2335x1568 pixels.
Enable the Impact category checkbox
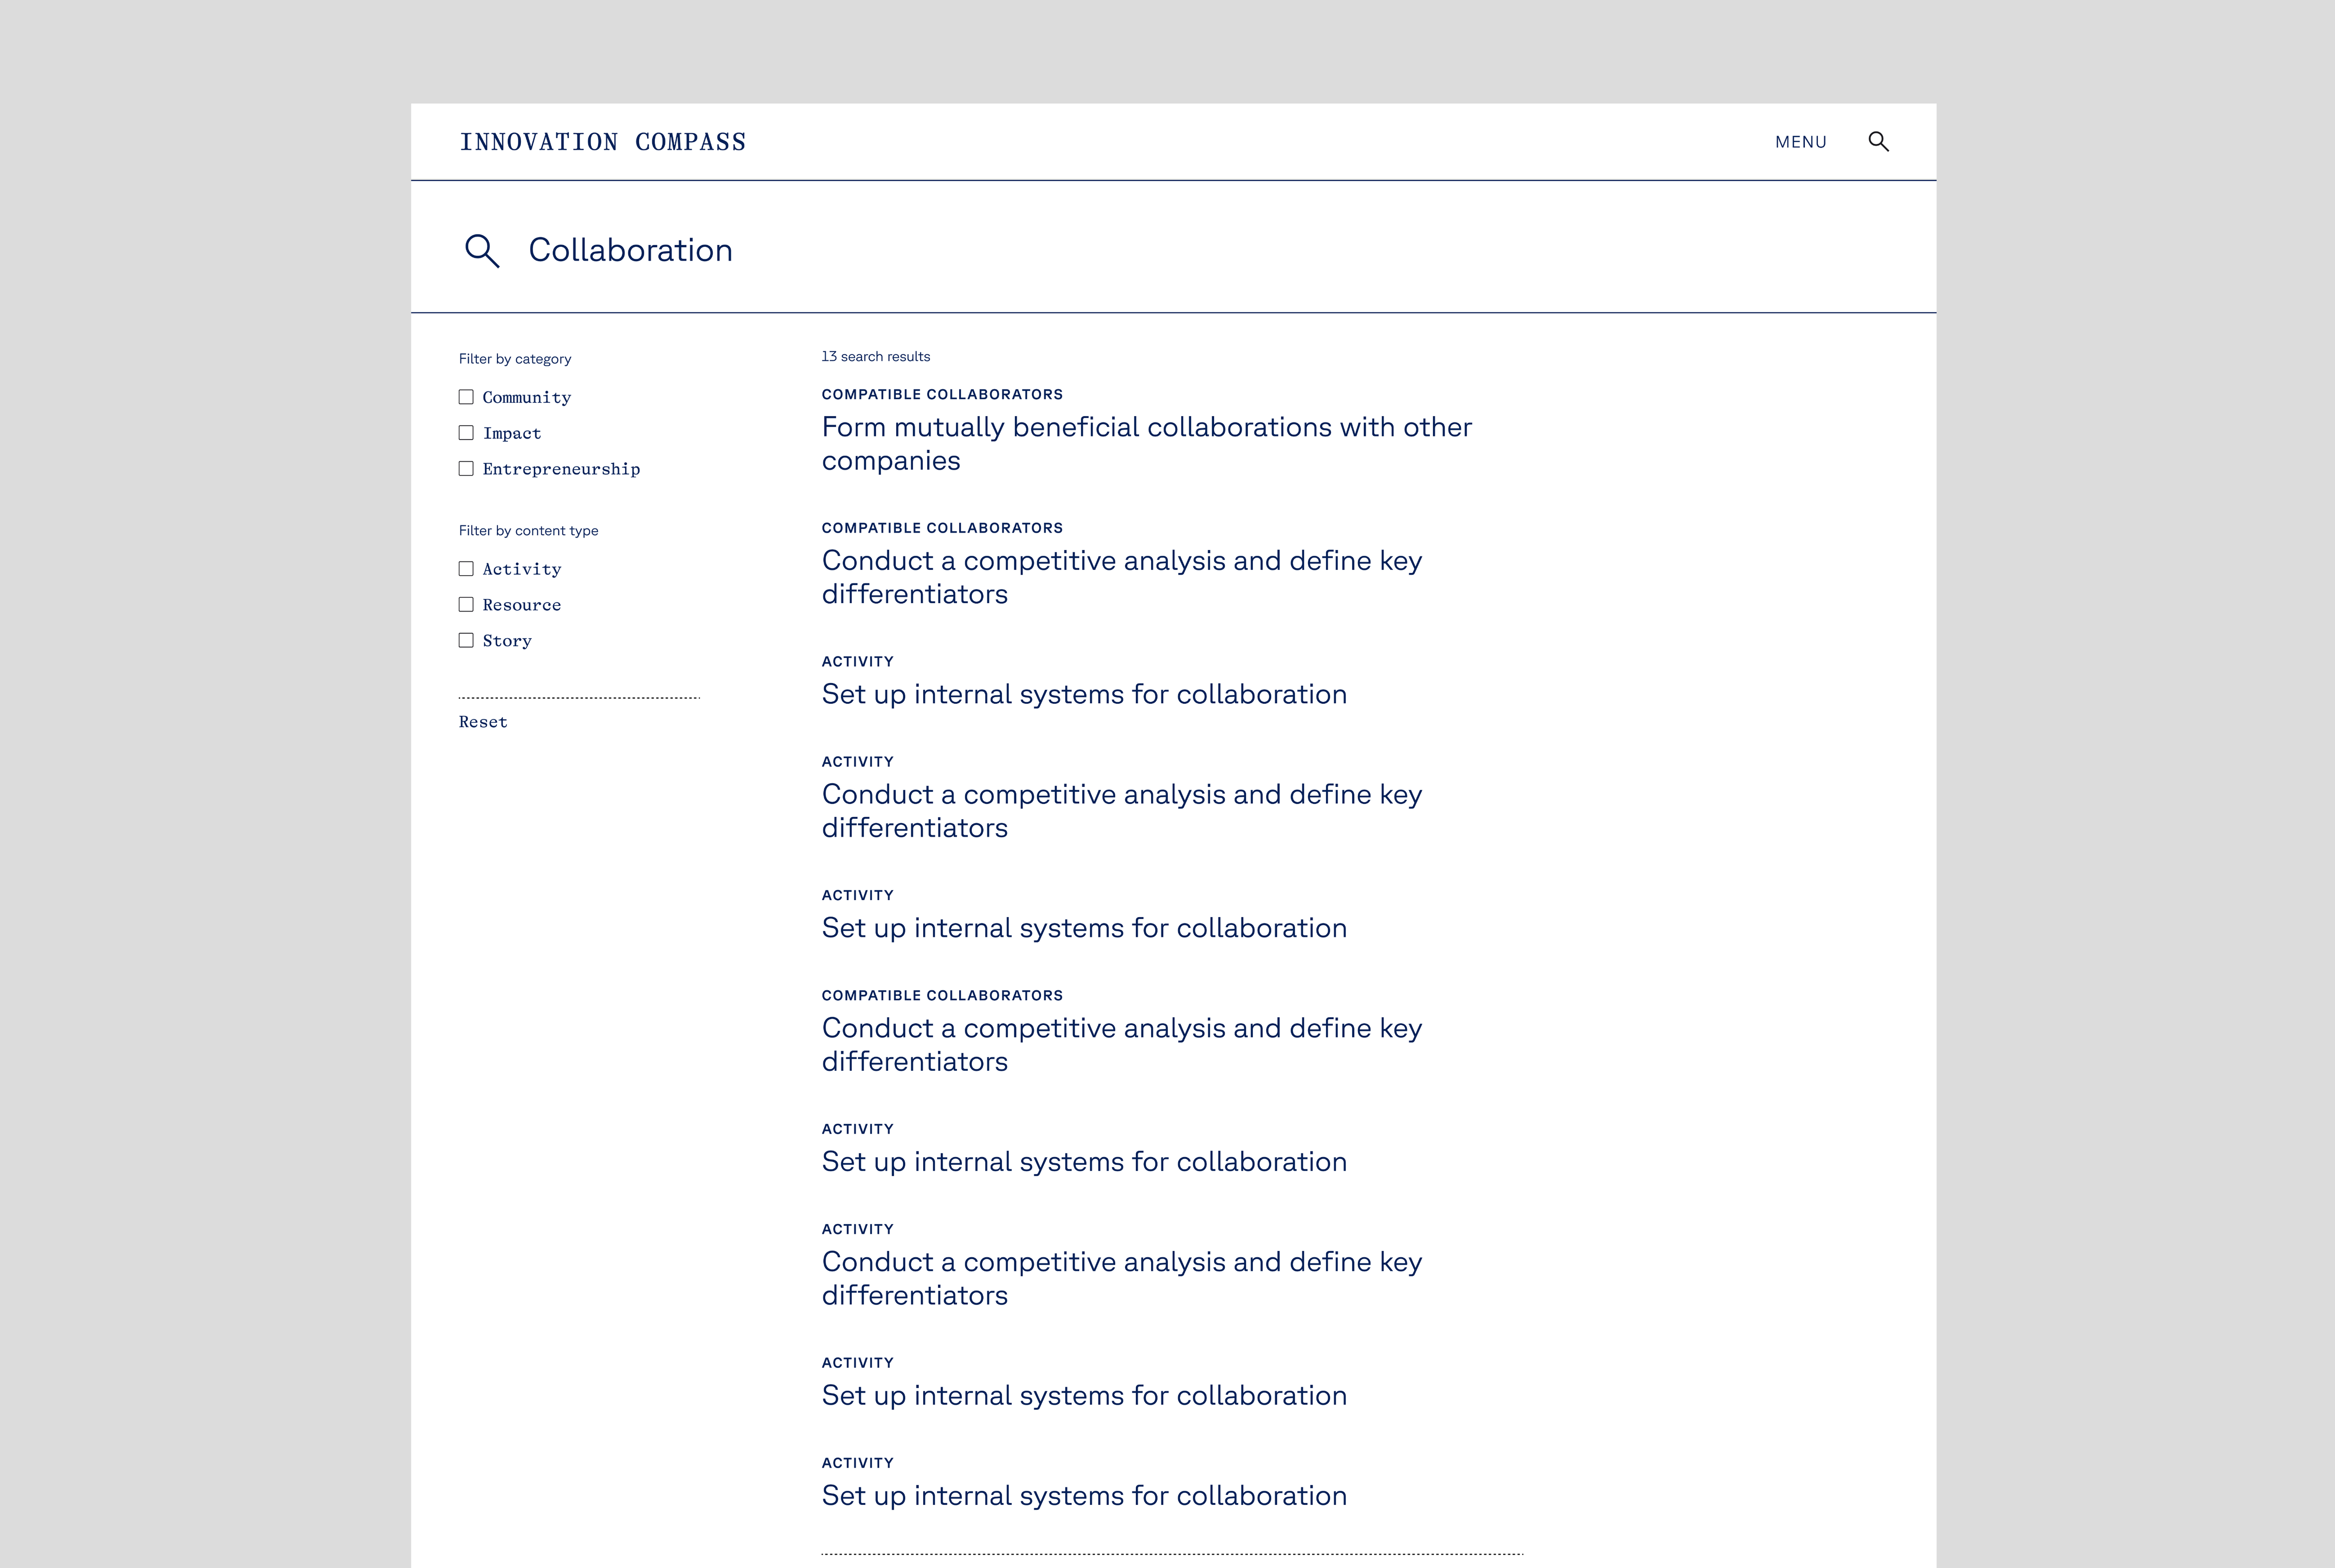(466, 433)
